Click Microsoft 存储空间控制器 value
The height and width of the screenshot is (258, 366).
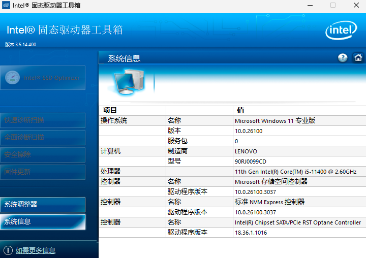(271, 181)
